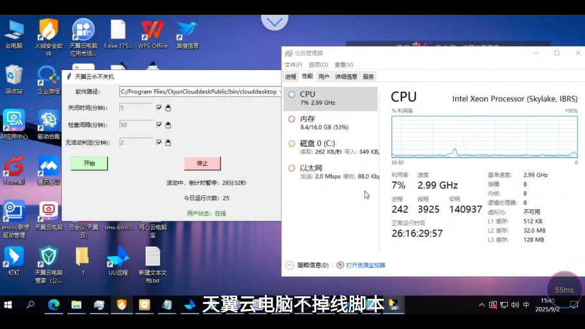Click the pink 停止 button
The image size is (585, 329).
pyautogui.click(x=203, y=163)
